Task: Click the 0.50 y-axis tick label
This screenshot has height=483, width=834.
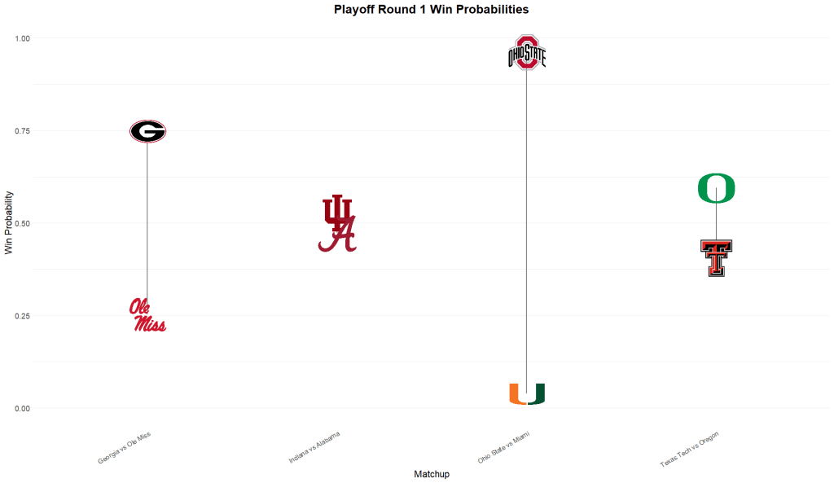Action: tap(21, 223)
